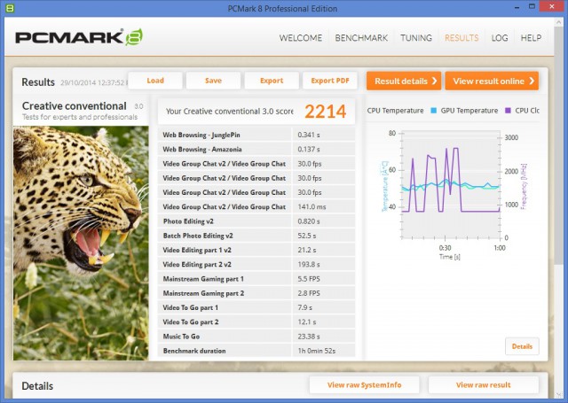Screen dimensions: 568x403
Task: Click Video Editing part 2 v2 row
Action: point(256,264)
